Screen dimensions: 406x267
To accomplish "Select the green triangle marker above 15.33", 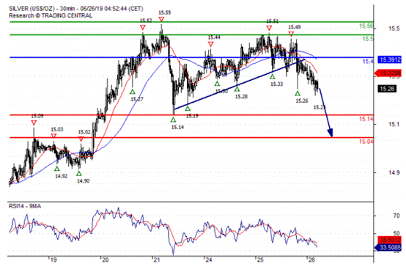I will click(x=272, y=77).
